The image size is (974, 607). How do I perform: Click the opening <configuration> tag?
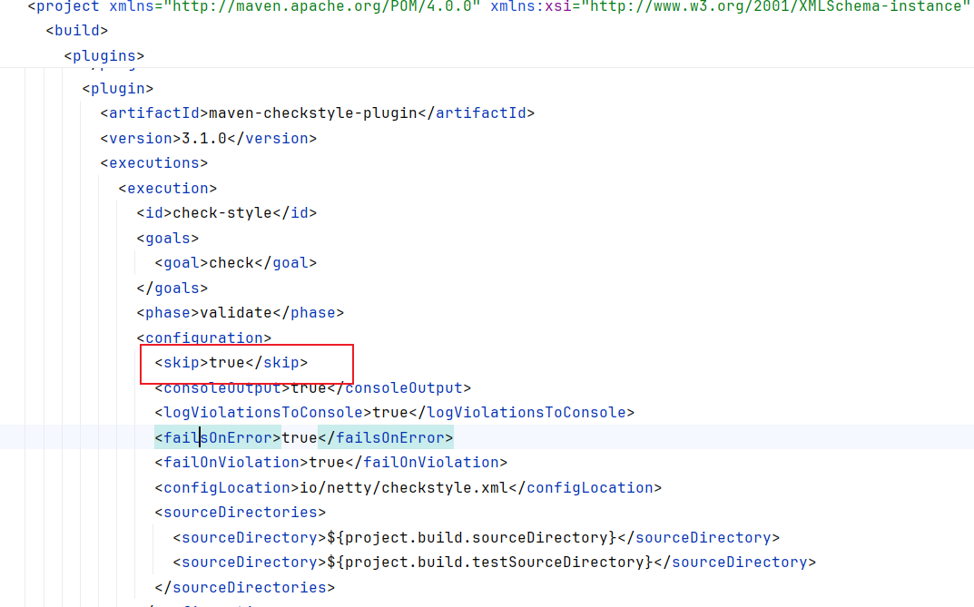[x=203, y=338]
